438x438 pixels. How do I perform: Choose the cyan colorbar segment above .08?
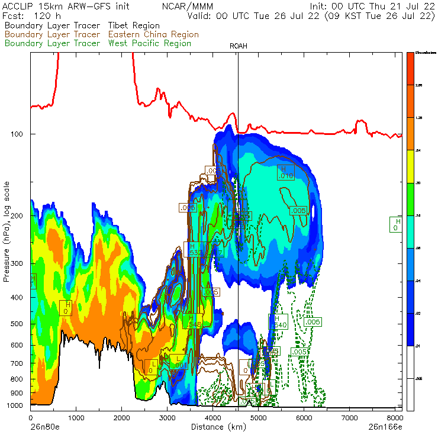(410, 232)
